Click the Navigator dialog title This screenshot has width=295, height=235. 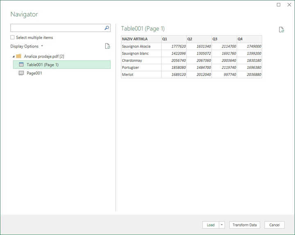pyautogui.click(x=24, y=14)
